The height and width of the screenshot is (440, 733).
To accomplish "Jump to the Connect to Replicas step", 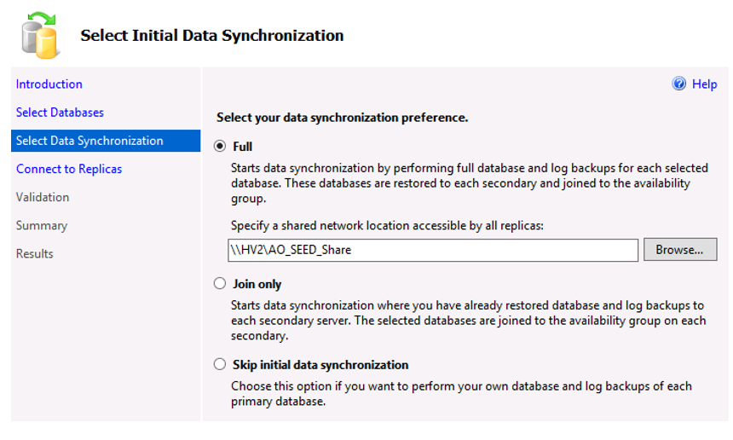I will point(69,169).
